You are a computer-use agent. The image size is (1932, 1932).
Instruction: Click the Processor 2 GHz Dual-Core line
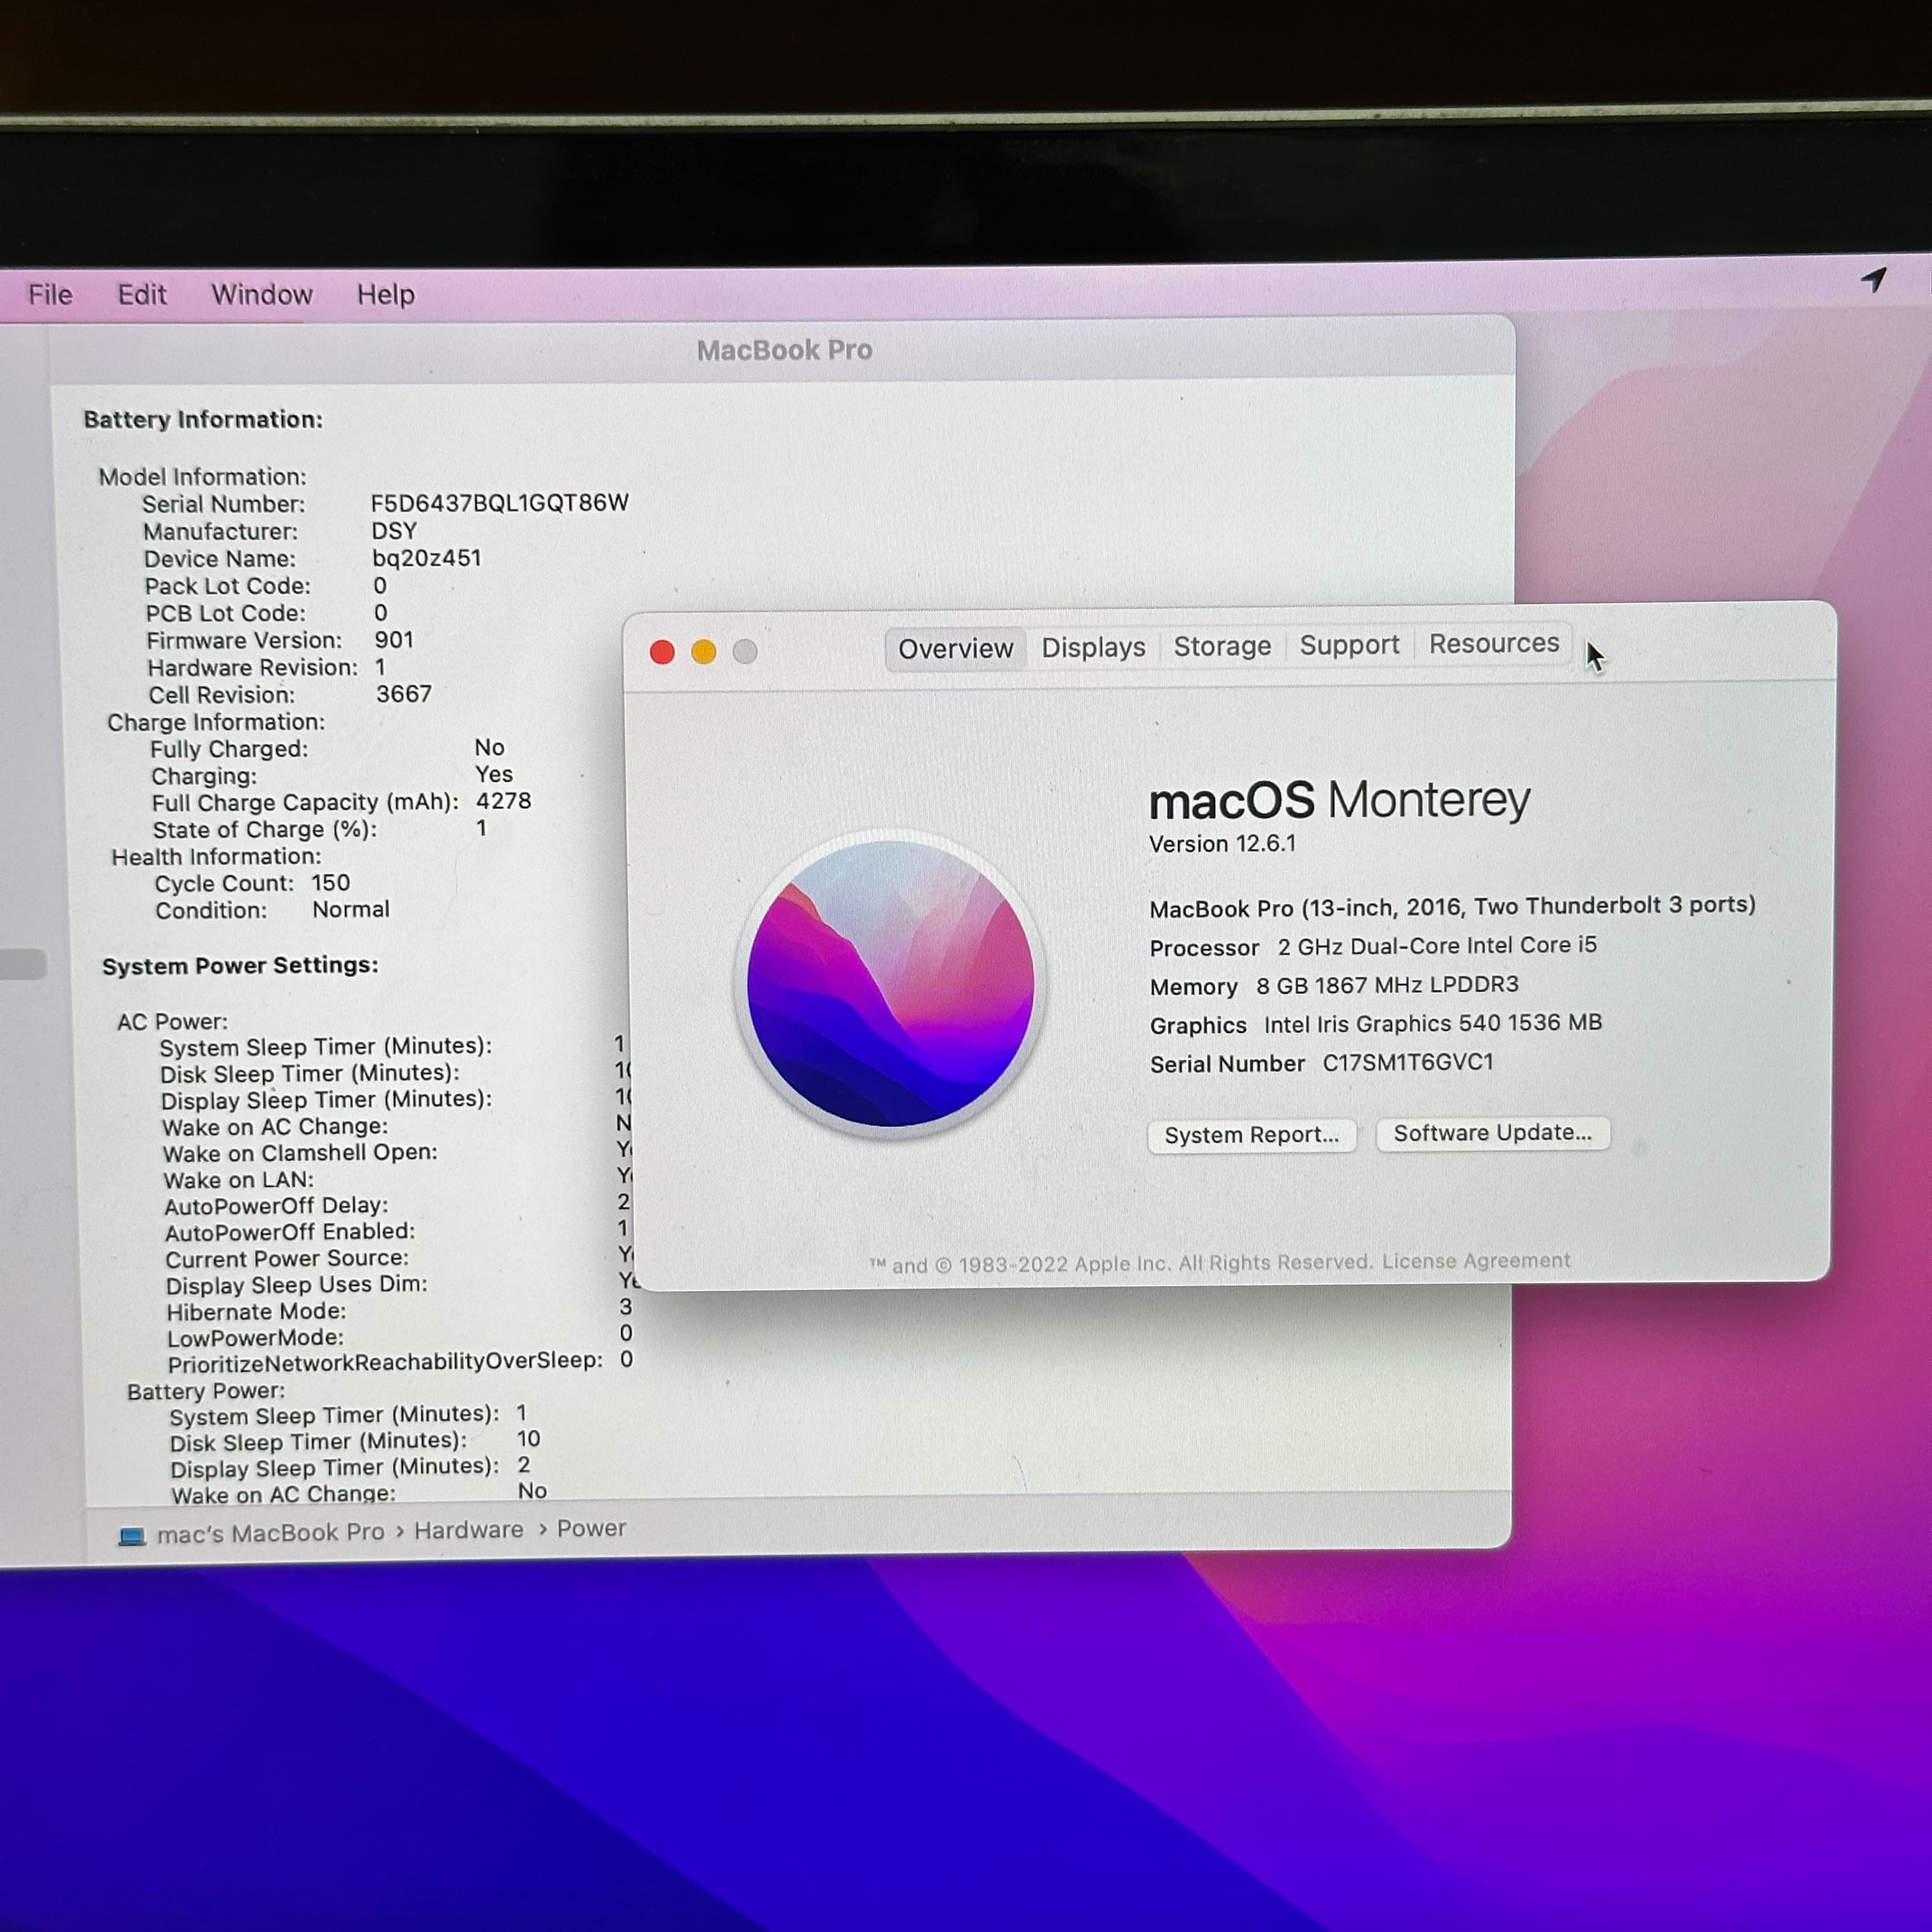(x=1373, y=946)
